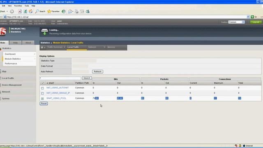
Task: Click the IE Messenger icon
Action: (x=88, y=12)
